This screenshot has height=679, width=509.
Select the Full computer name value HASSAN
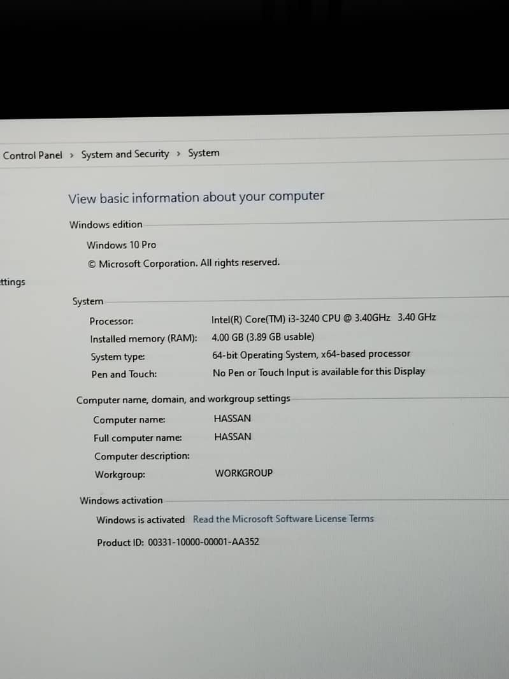click(233, 436)
